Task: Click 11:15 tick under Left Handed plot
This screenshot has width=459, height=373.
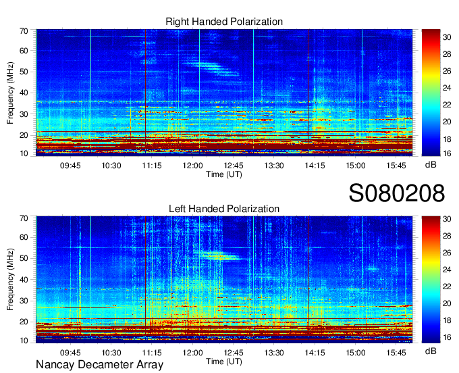Action: click(x=152, y=353)
